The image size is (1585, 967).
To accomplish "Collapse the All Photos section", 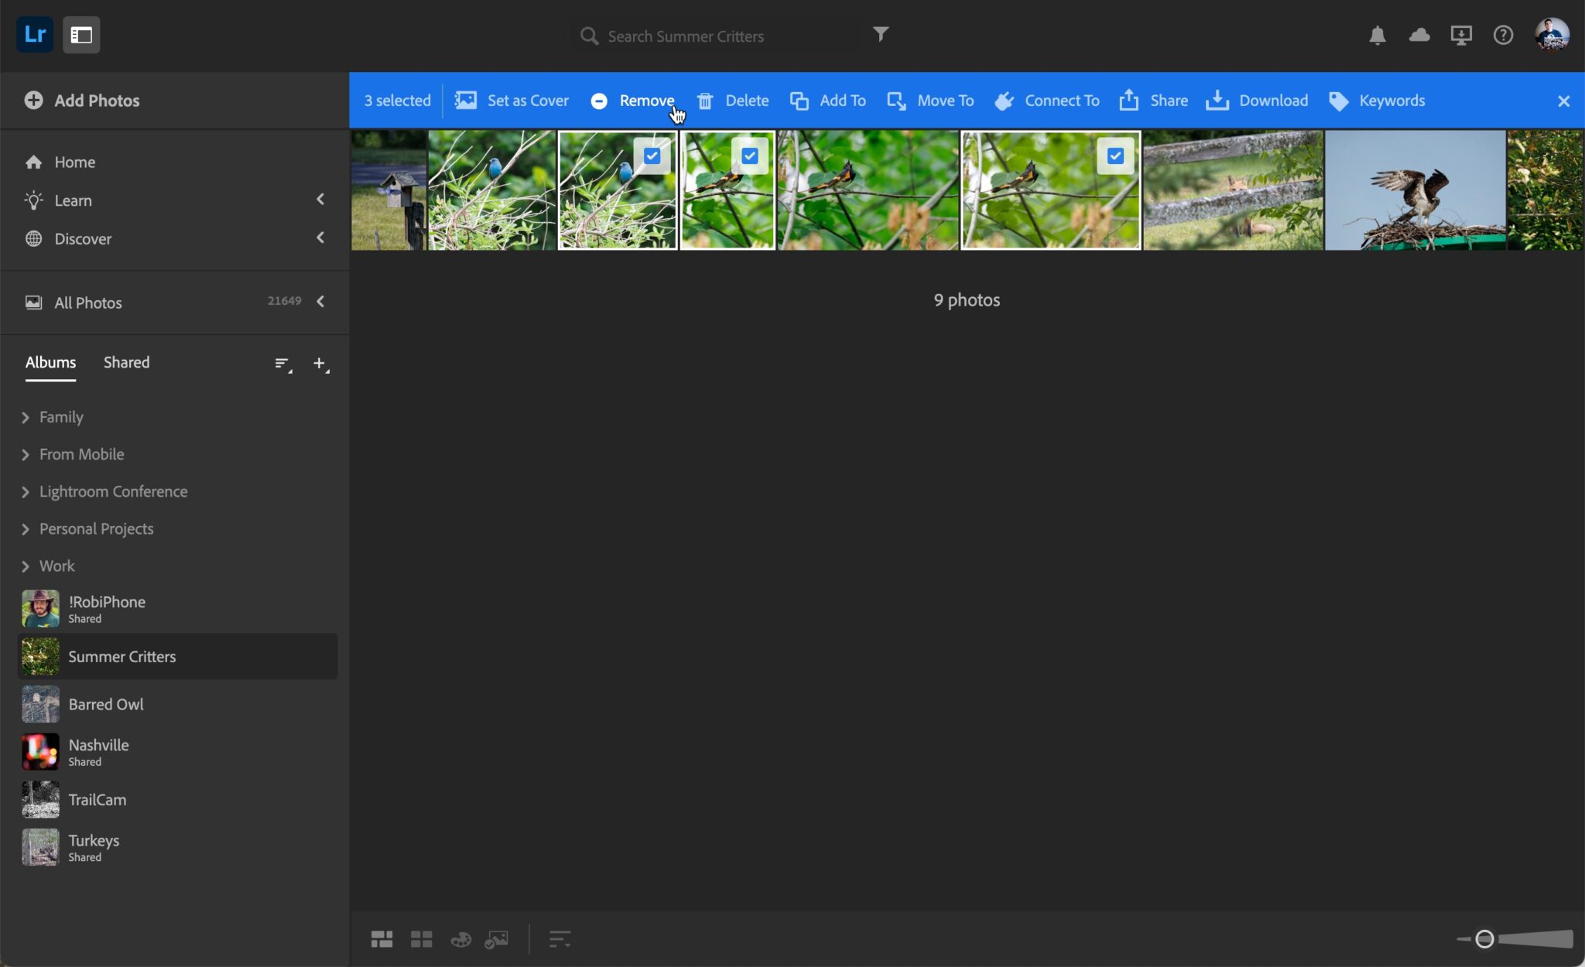I will (x=320, y=302).
